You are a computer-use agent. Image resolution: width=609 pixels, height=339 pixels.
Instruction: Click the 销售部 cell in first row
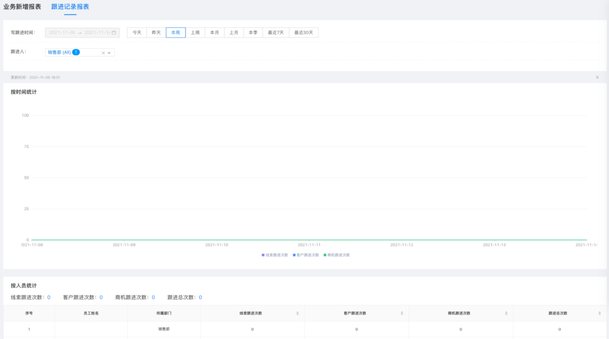(164, 329)
